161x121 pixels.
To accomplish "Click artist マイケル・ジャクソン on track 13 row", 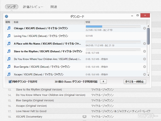I will [103, 90].
